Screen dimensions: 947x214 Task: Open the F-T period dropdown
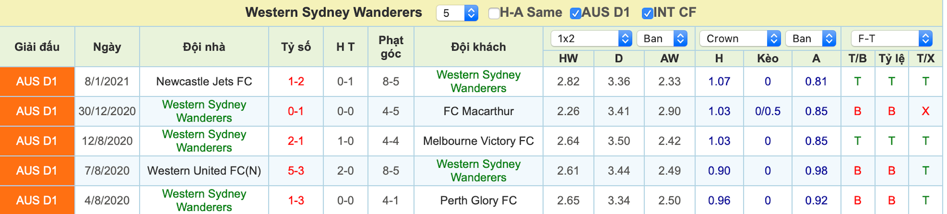click(x=891, y=38)
